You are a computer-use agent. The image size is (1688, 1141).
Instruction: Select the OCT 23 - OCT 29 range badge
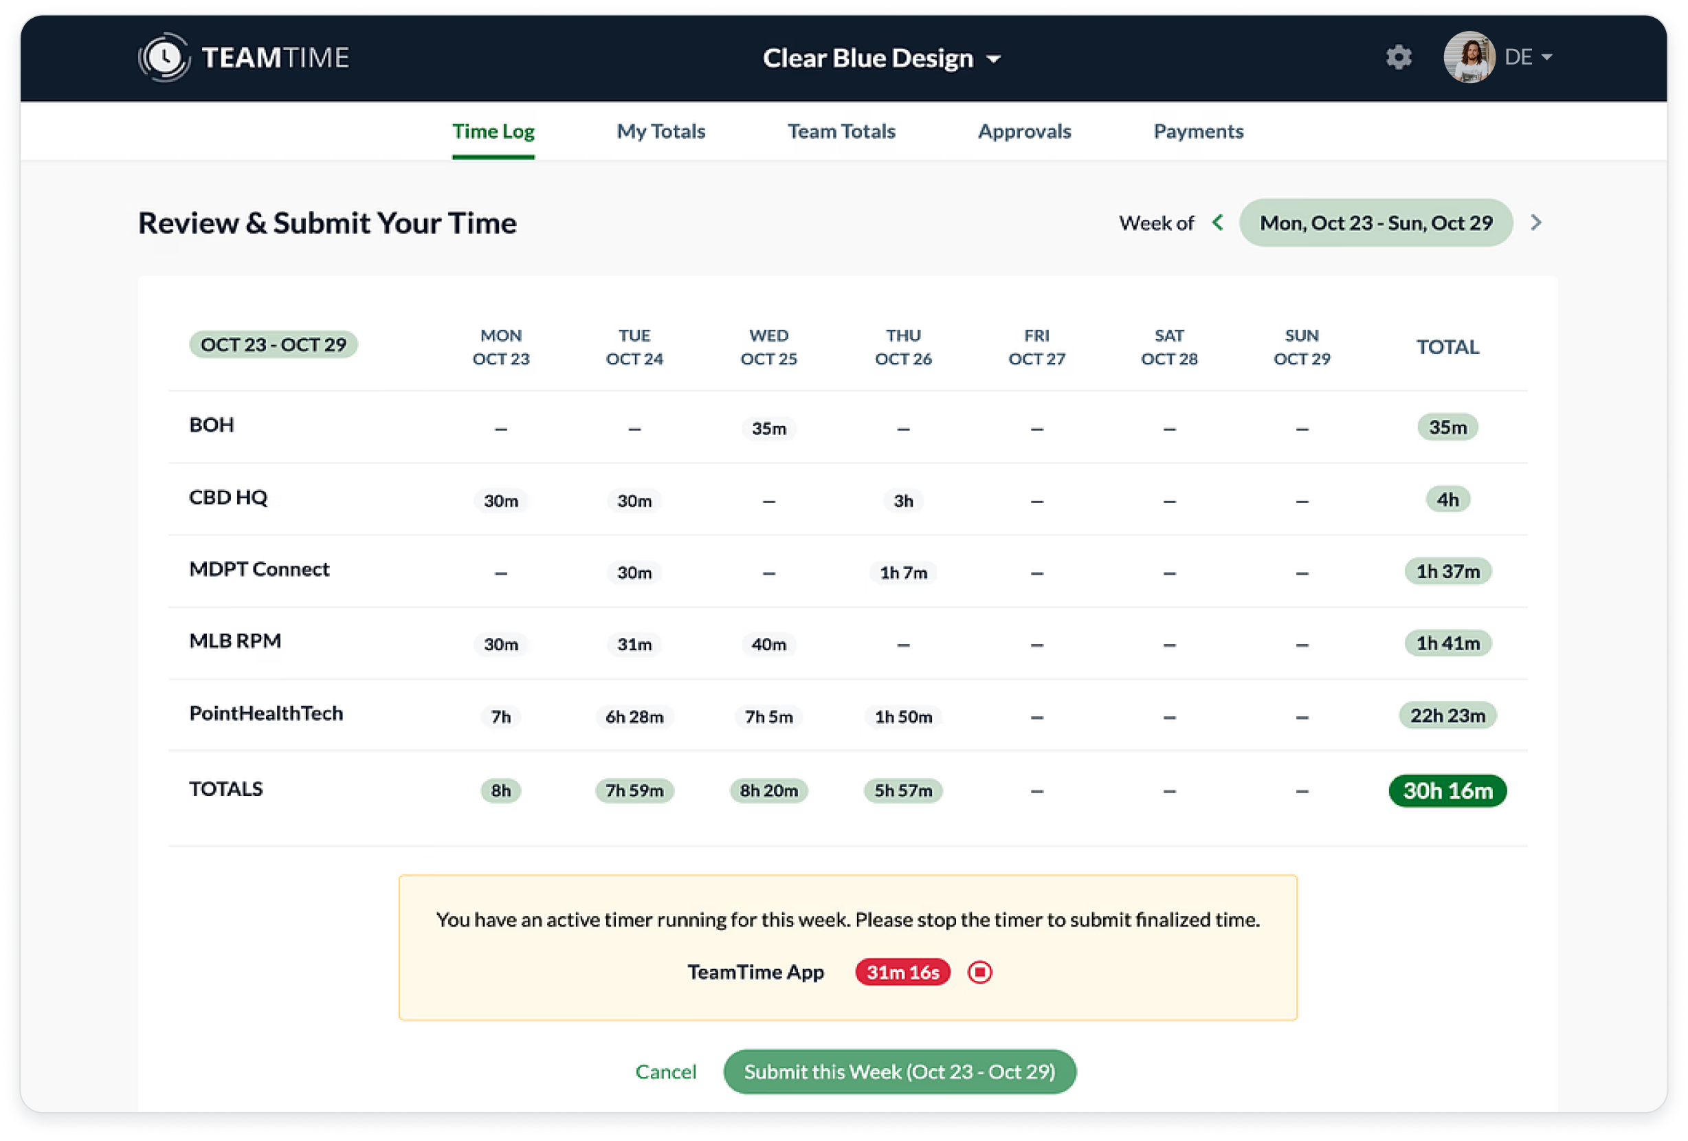(273, 344)
